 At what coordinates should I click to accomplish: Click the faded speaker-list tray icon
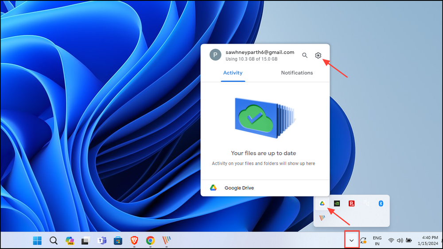366,203
